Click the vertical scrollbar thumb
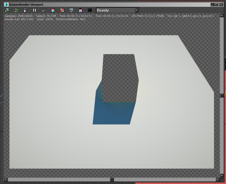This screenshot has height=184, width=226. tap(222, 95)
